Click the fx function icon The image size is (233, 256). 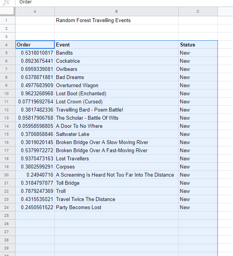pos(6,2)
